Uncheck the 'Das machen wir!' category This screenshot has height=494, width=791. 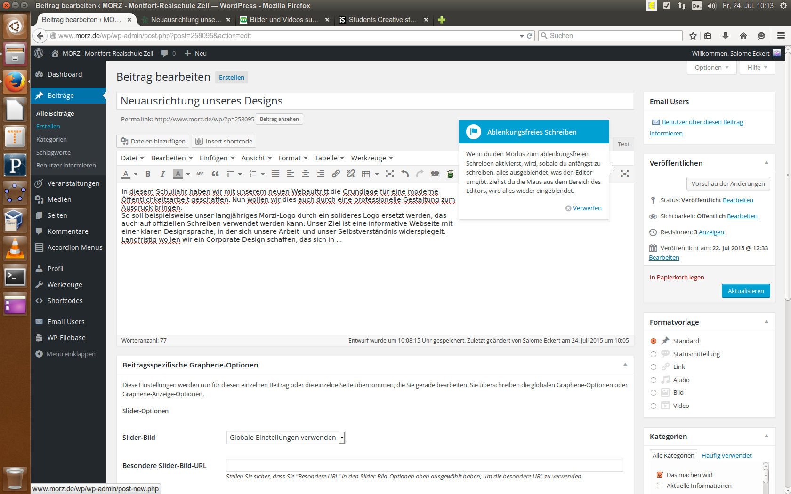(x=660, y=475)
